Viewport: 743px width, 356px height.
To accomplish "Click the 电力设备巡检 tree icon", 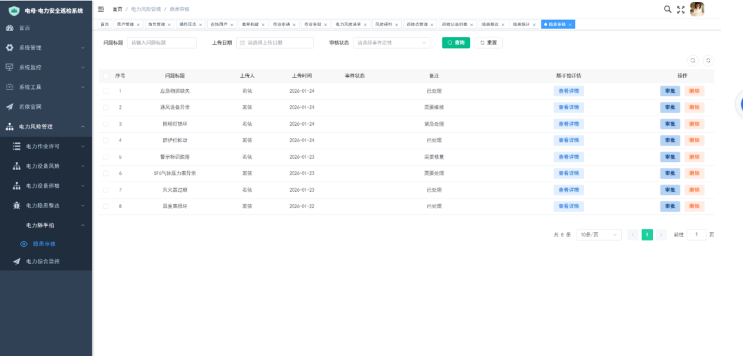I will pos(17,186).
